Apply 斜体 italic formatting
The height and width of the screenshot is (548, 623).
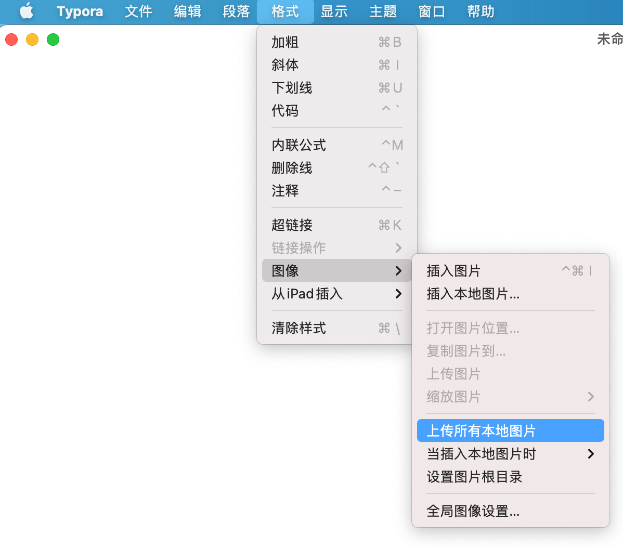(336, 64)
